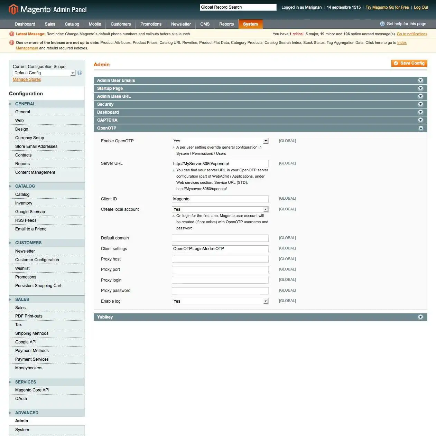This screenshot has width=436, height=436.
Task: Expand the Admin Base URL section arrow
Action: click(420, 96)
